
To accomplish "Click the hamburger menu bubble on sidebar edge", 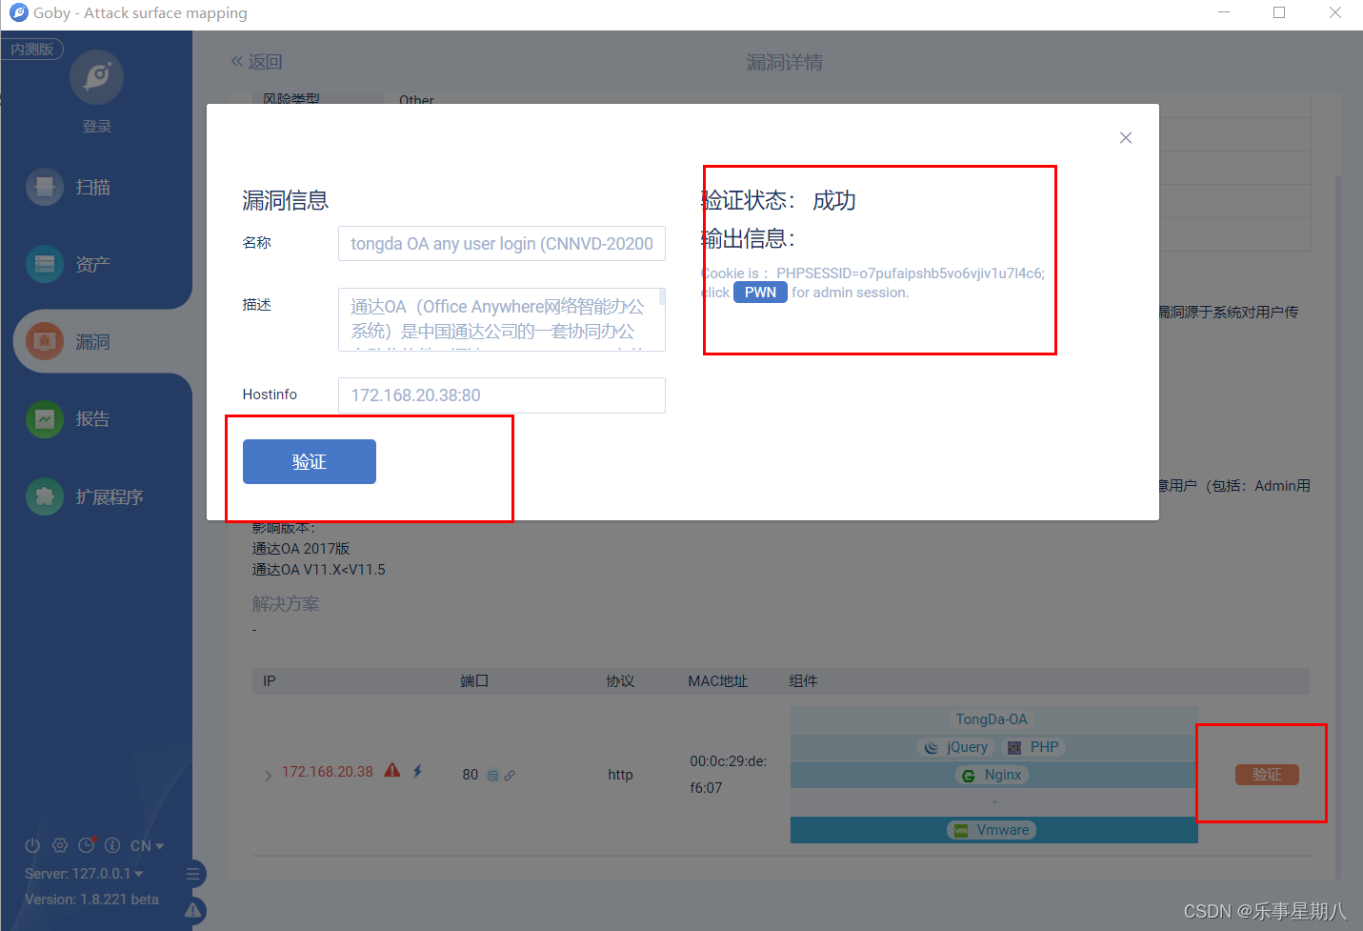I will click(x=193, y=874).
